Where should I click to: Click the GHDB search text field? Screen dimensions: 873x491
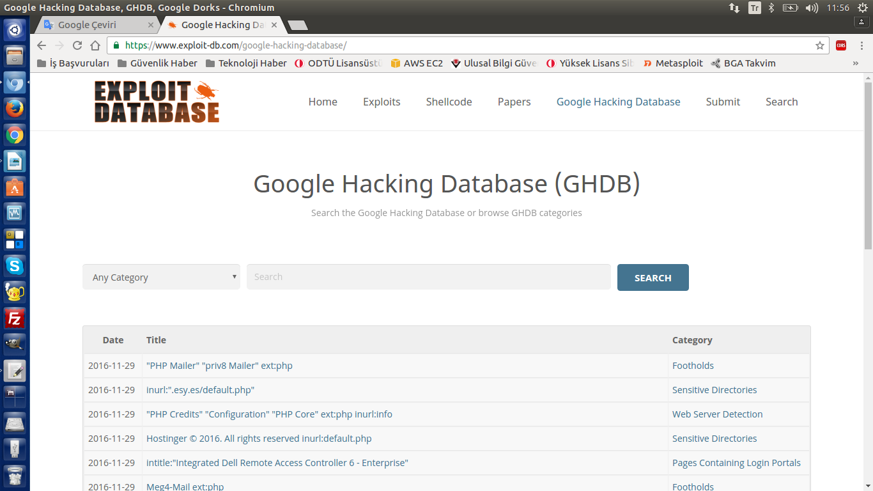tap(429, 277)
